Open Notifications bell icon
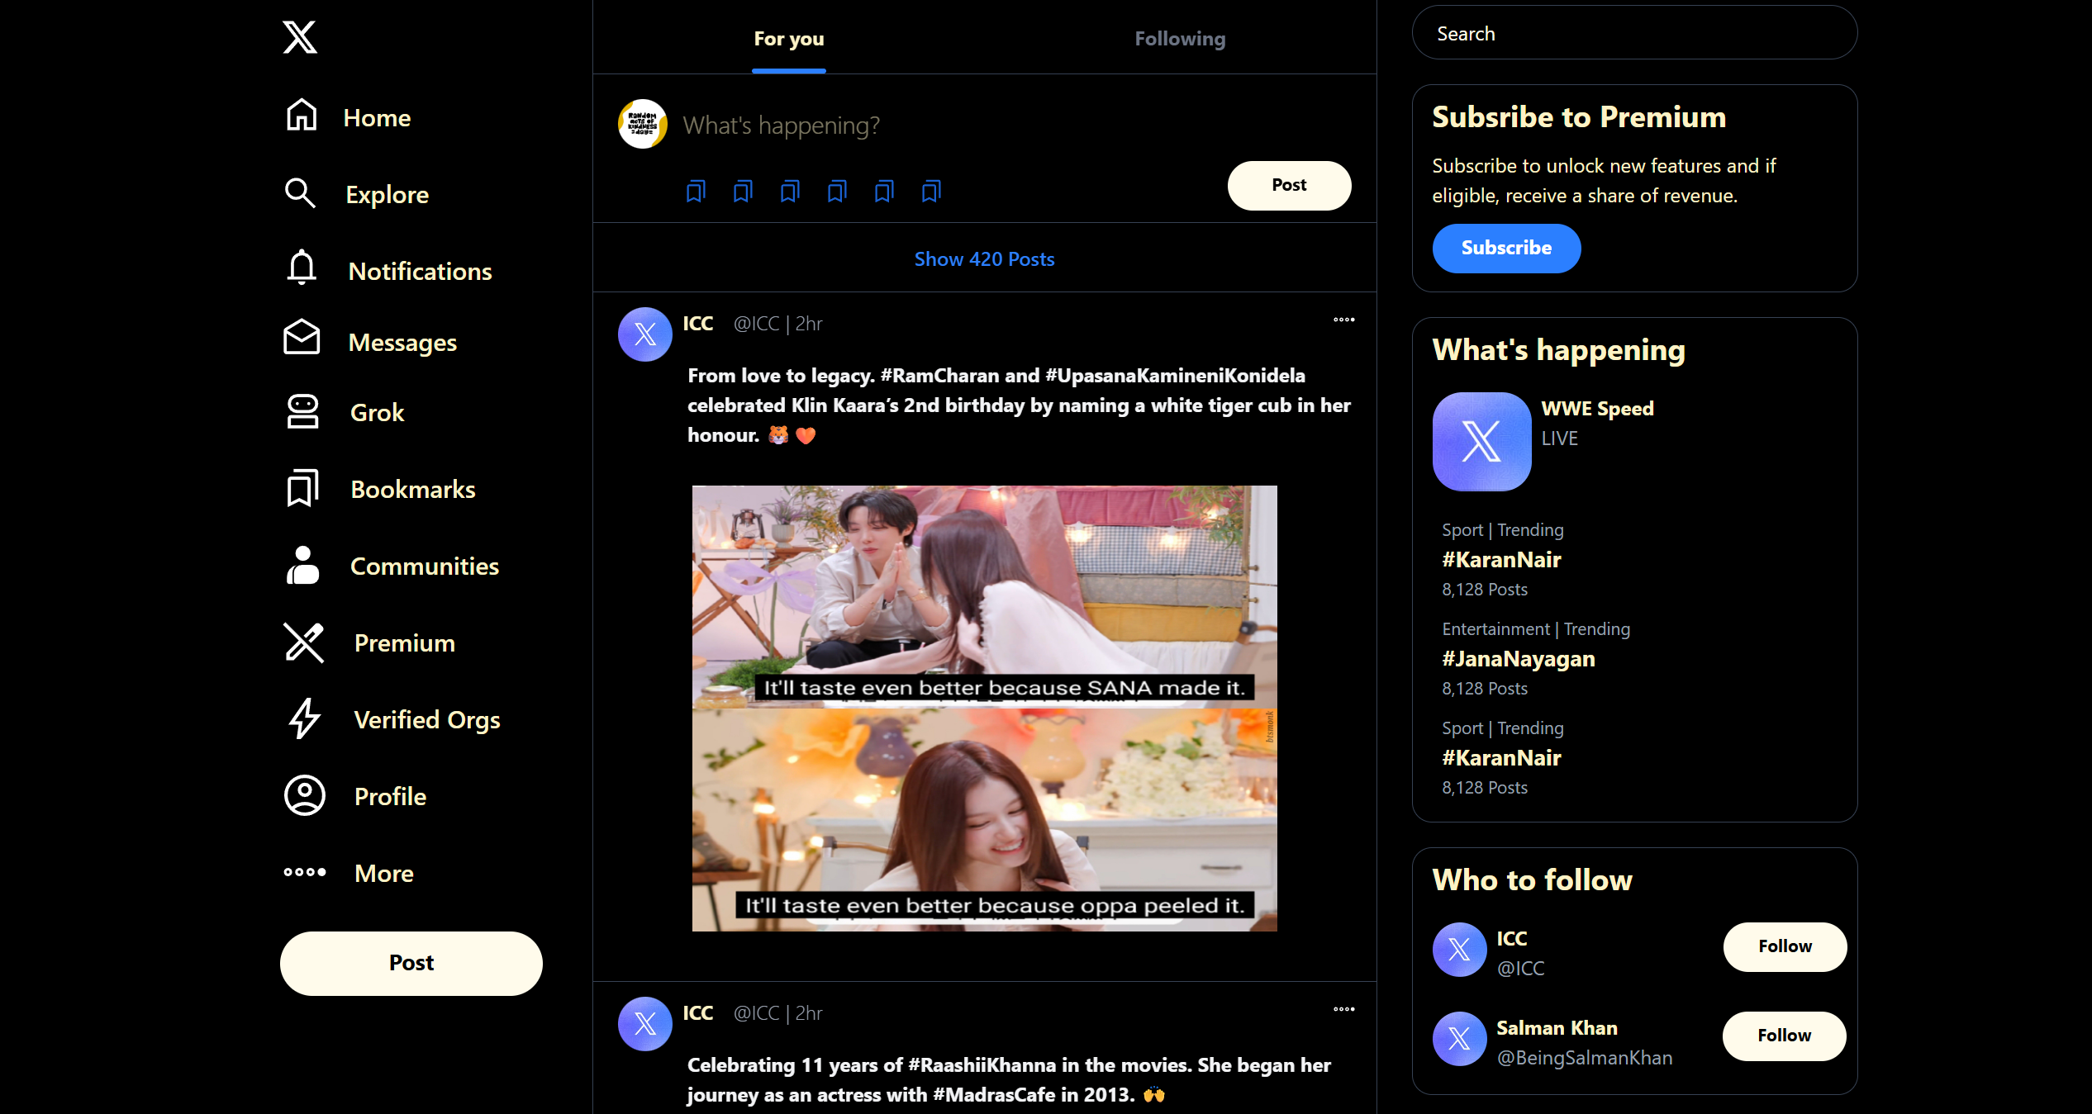Image resolution: width=2092 pixels, height=1114 pixels. tap(302, 269)
